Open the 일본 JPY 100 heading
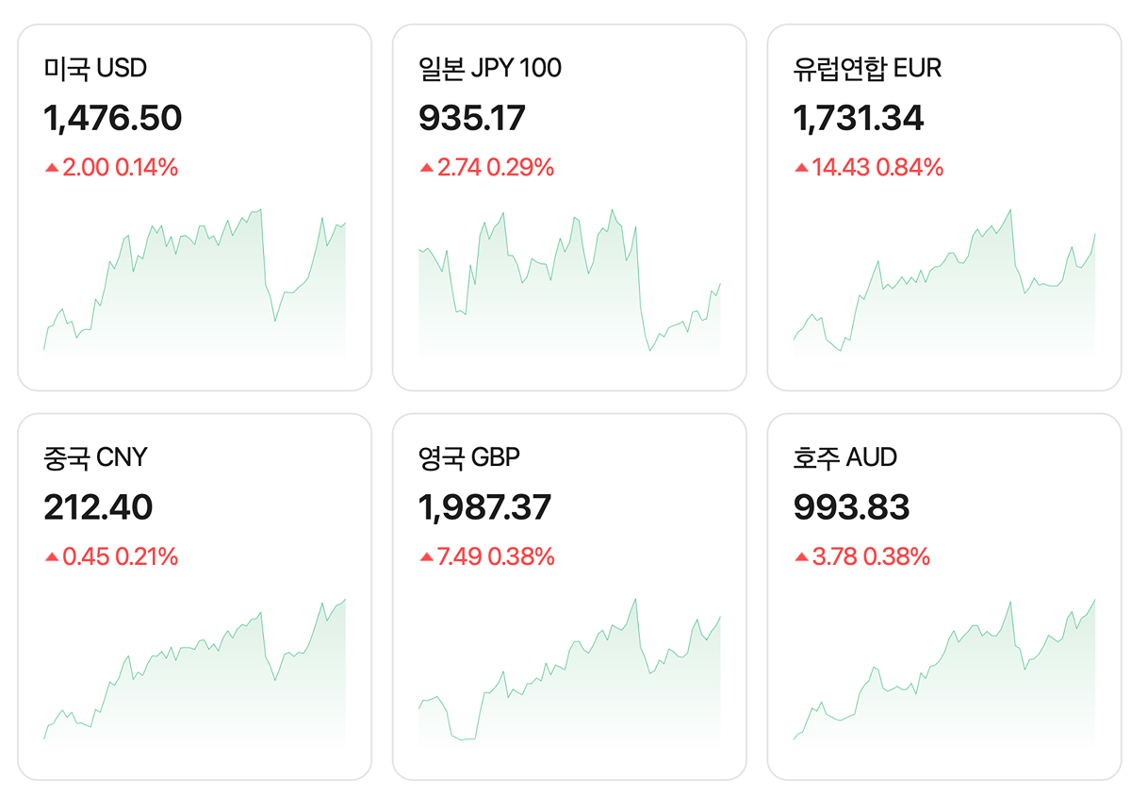The width and height of the screenshot is (1131, 795). click(489, 68)
